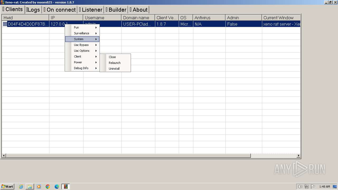Screen dimensions: 338x190
Task: Choose Relaunch in the Client submenu
Action: 115,63
